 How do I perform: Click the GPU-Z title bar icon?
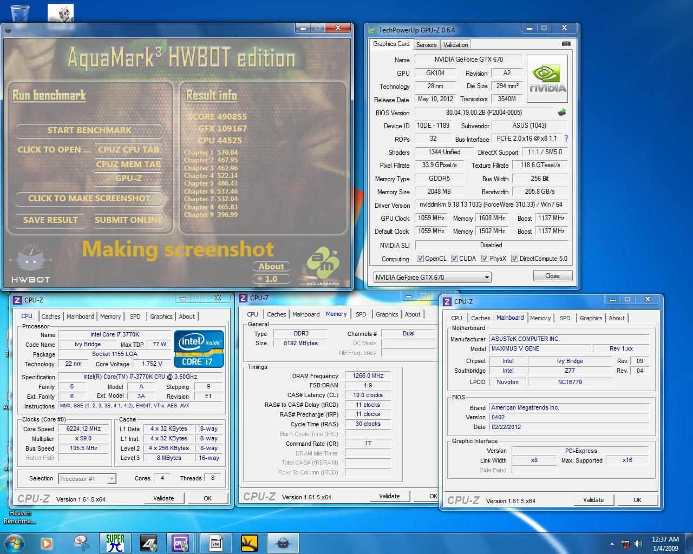pos(372,30)
